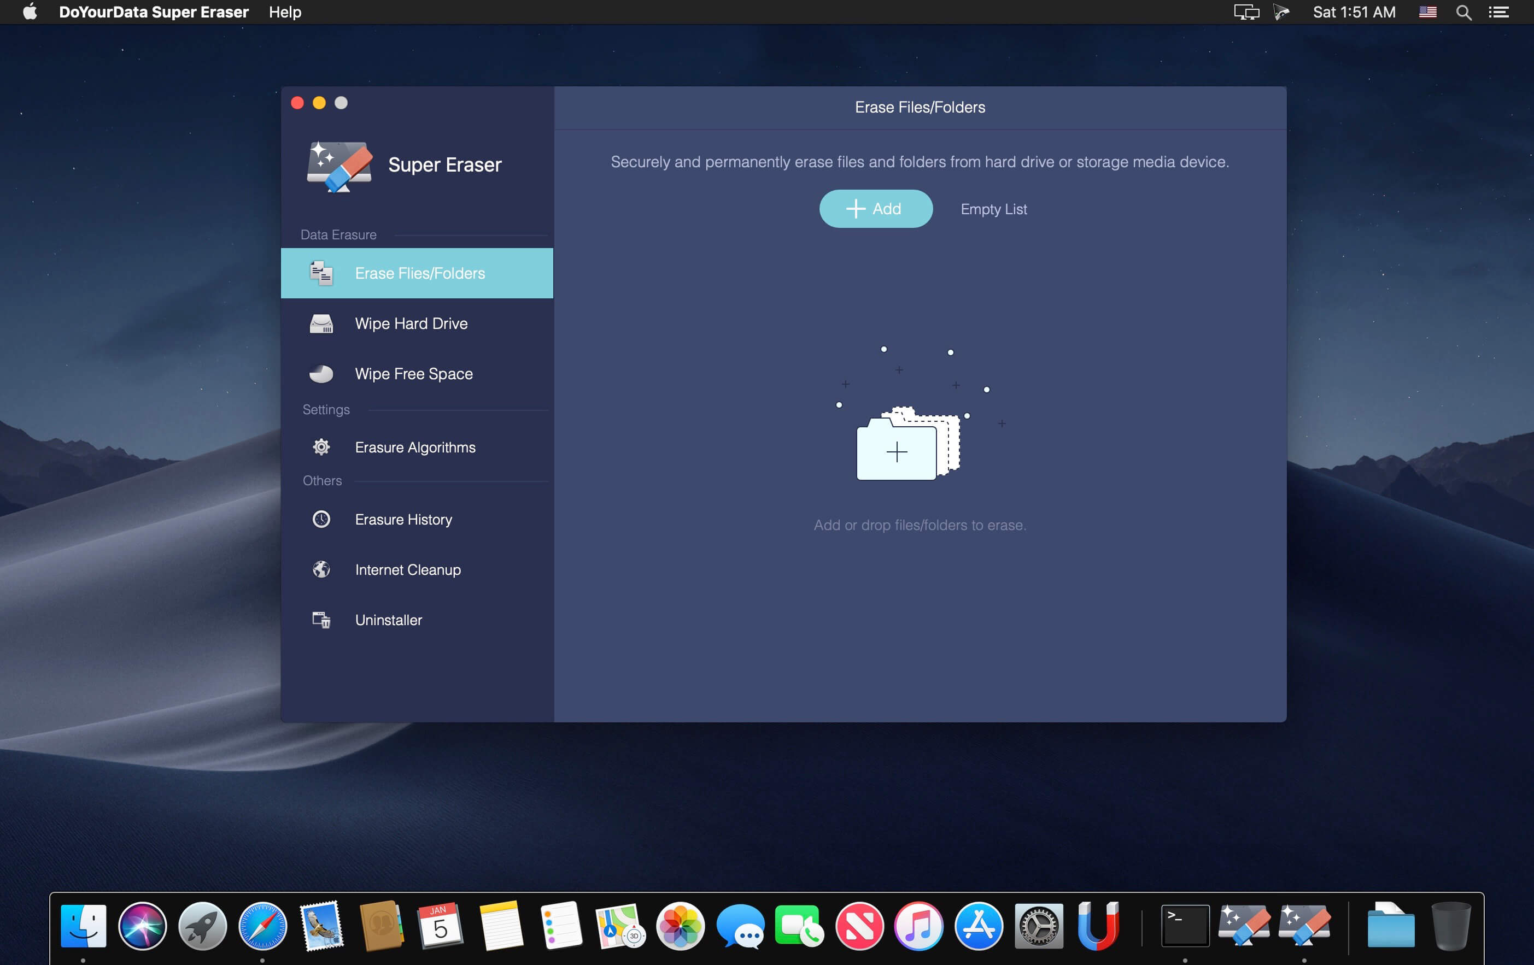Open Launchpad from the Dock
1534x965 pixels.
[x=203, y=926]
